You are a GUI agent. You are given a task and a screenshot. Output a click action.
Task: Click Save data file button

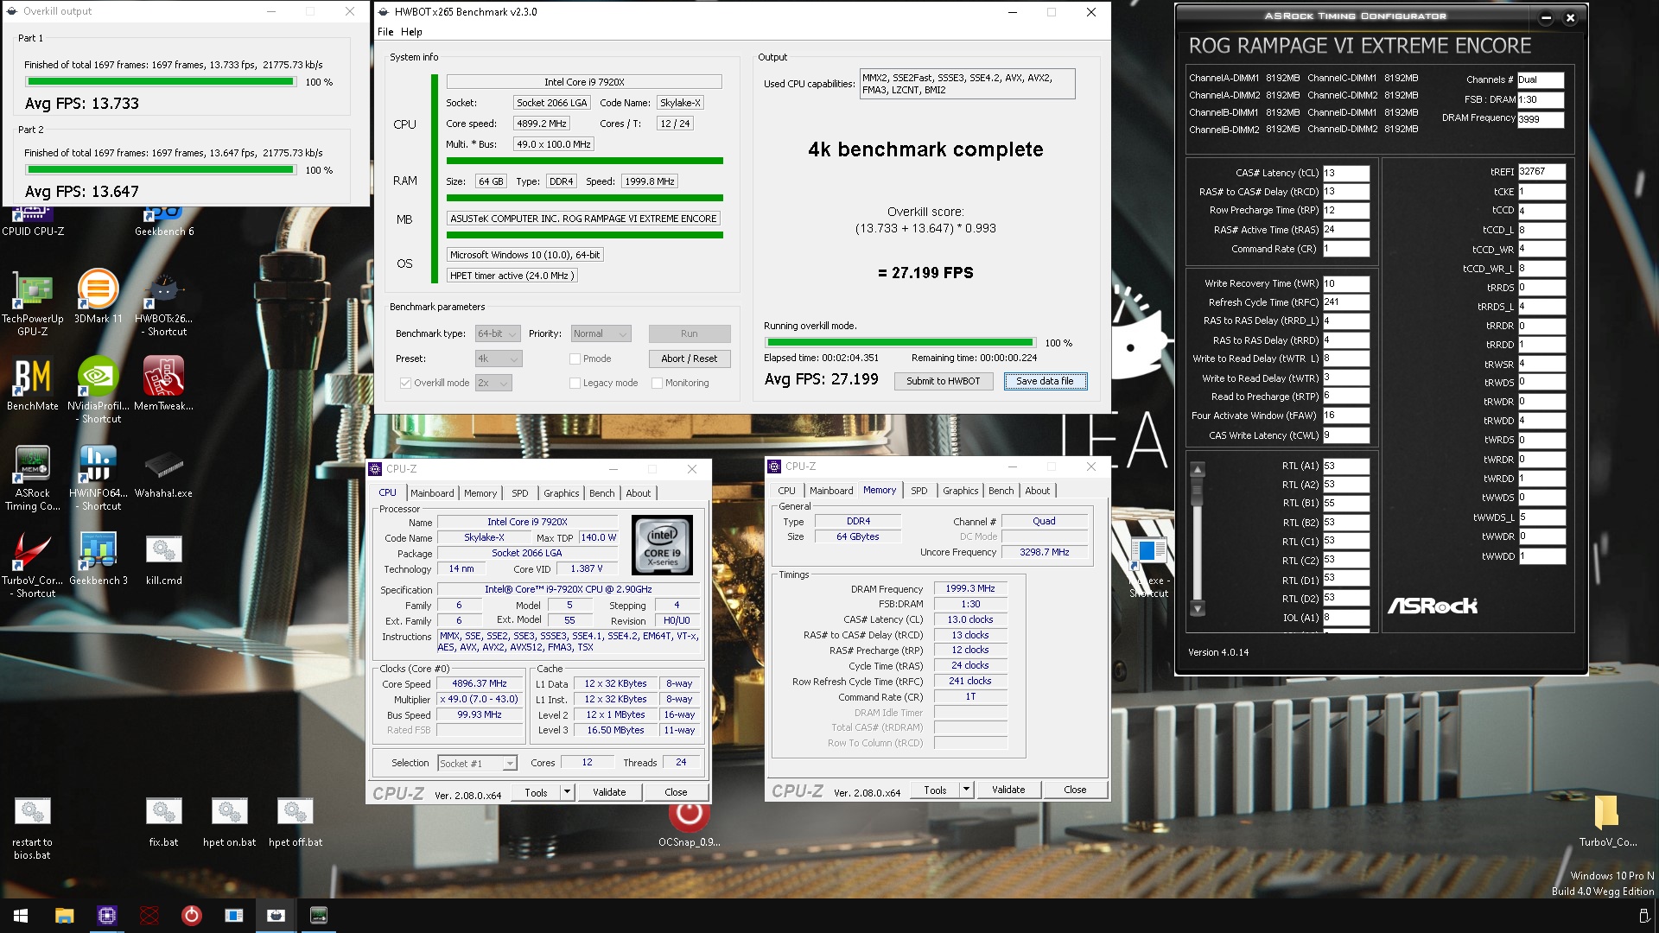click(1046, 381)
